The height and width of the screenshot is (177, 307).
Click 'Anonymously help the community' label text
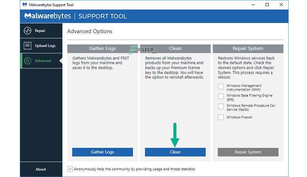(134, 169)
